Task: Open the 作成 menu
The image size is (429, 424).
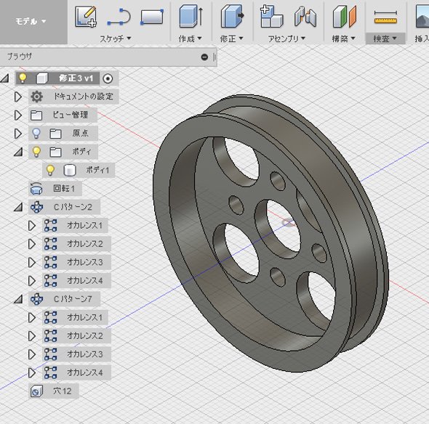Action: click(191, 38)
